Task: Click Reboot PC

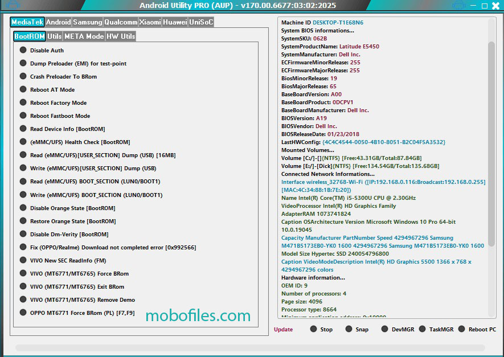Action: click(x=477, y=329)
